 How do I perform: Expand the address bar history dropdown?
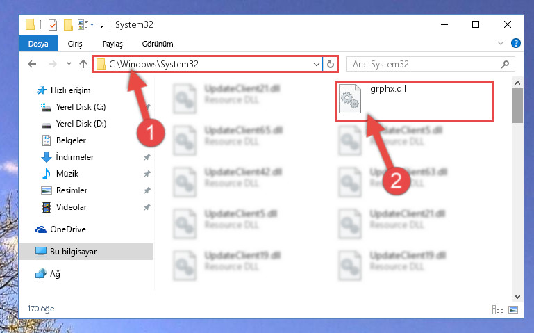pyautogui.click(x=317, y=64)
